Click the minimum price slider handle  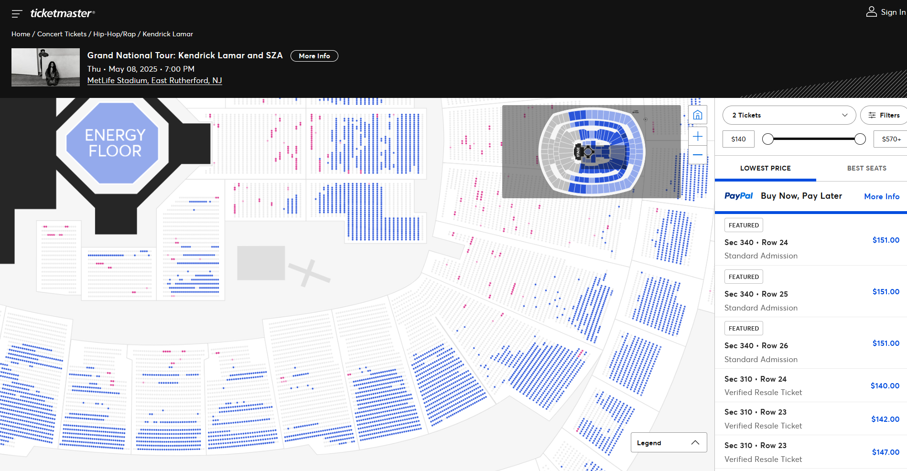coord(767,139)
